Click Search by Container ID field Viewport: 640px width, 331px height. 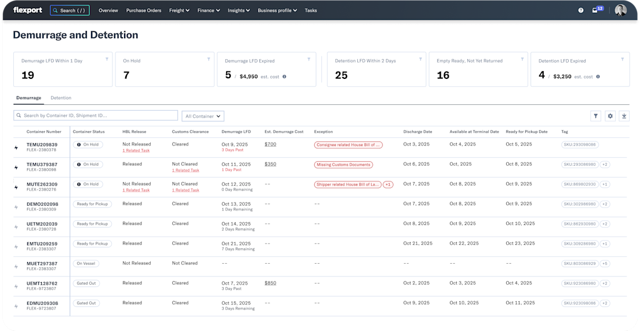(x=96, y=115)
